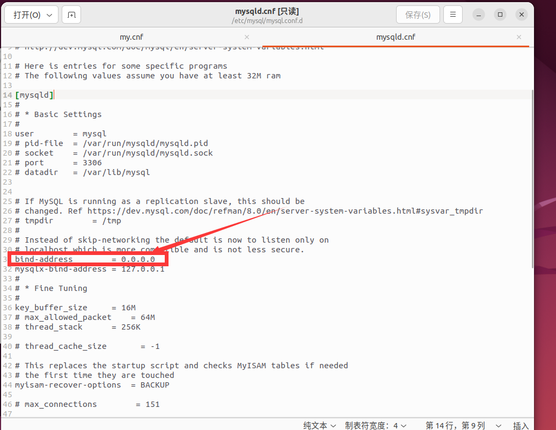Click the 插入 insert mode indicator
Image resolution: width=556 pixels, height=430 pixels.
click(521, 425)
